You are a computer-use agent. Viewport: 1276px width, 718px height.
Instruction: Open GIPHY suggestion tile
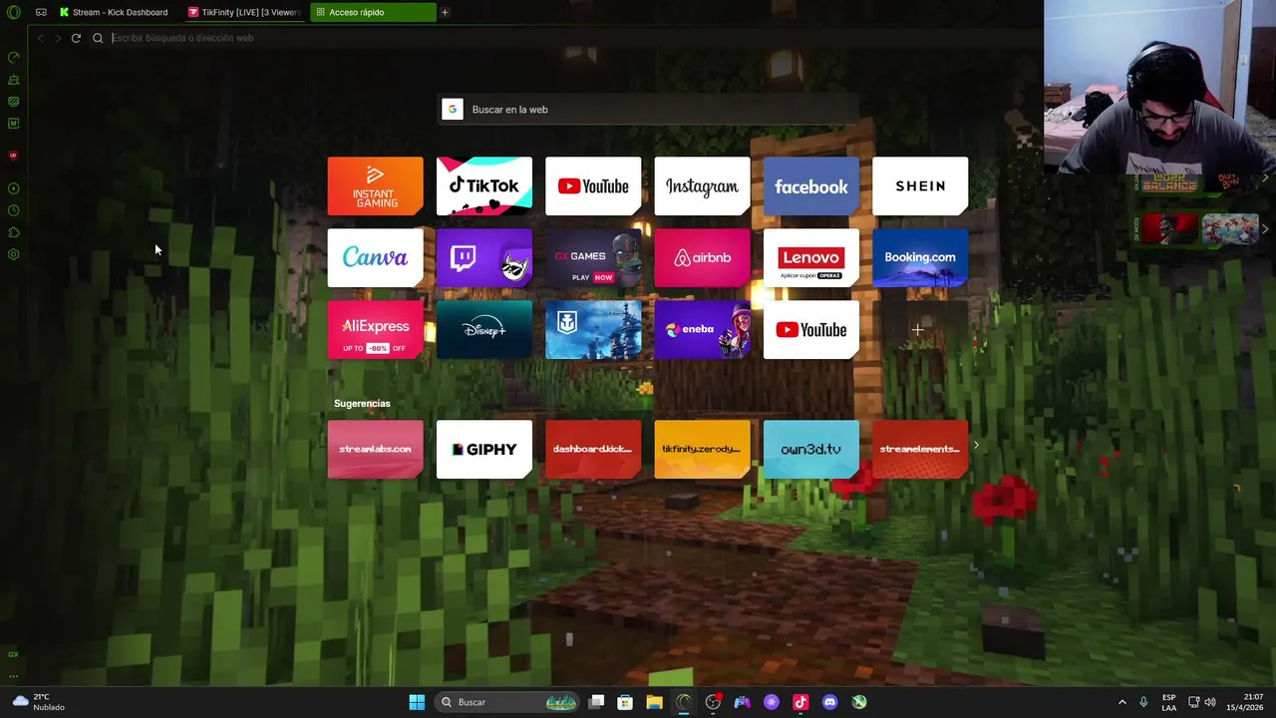pyautogui.click(x=484, y=450)
